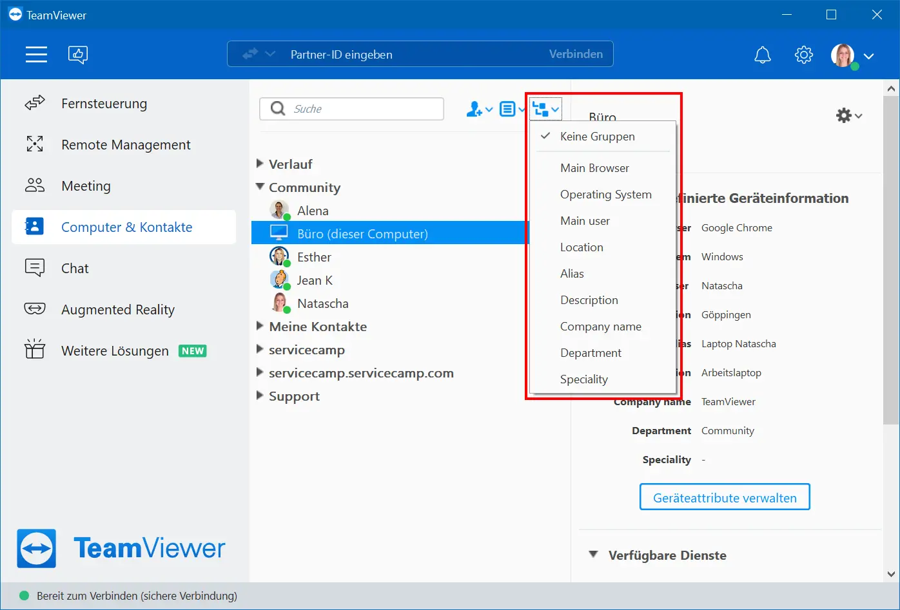Open Weitere Lösungen section

124,351
